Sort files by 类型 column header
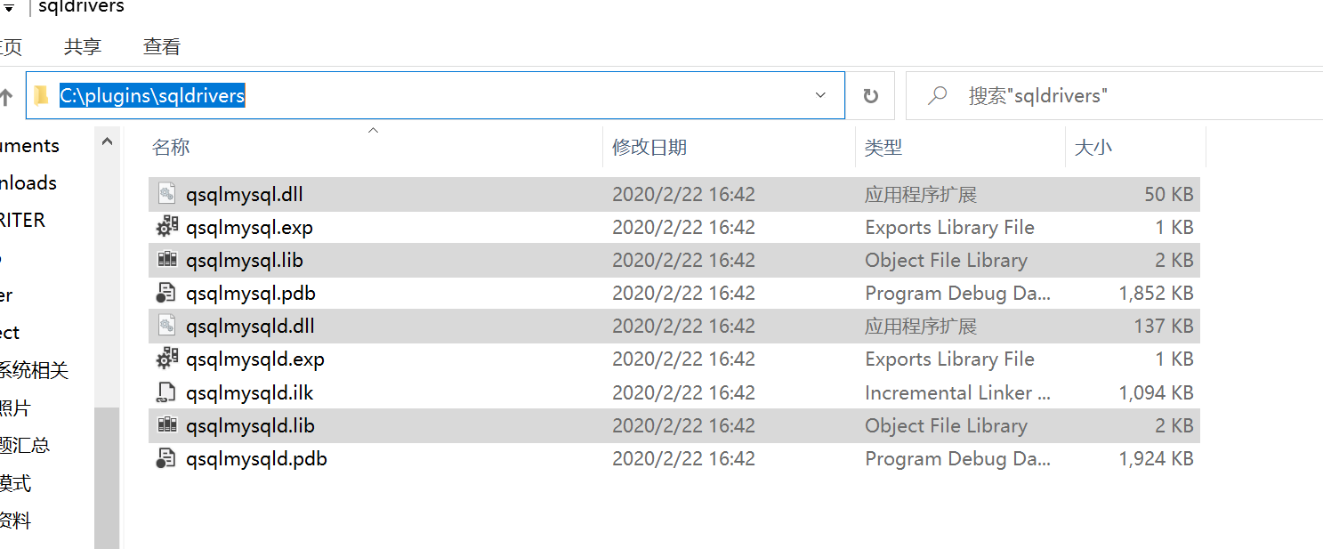 (883, 148)
